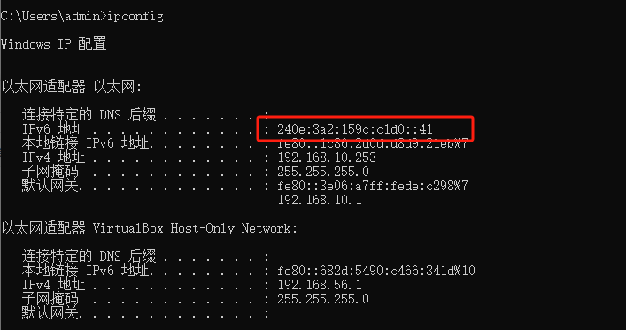Viewport: 626px width, 330px height.
Task: Click the first 连接特定的 DNS 后缀 label
Action: 89,115
